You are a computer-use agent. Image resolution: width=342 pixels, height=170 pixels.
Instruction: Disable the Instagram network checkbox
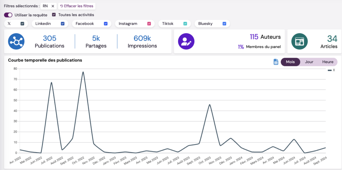point(149,24)
